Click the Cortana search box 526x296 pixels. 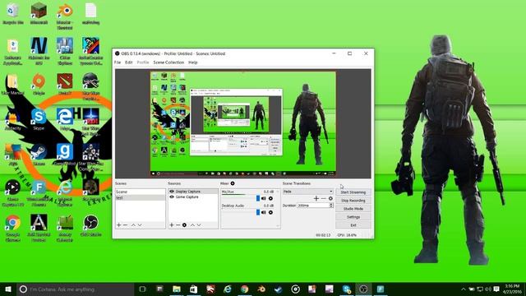(75, 289)
